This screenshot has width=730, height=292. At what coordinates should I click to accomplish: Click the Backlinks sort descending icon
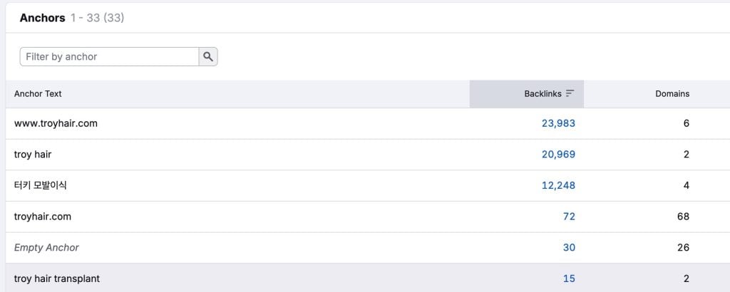coord(570,93)
